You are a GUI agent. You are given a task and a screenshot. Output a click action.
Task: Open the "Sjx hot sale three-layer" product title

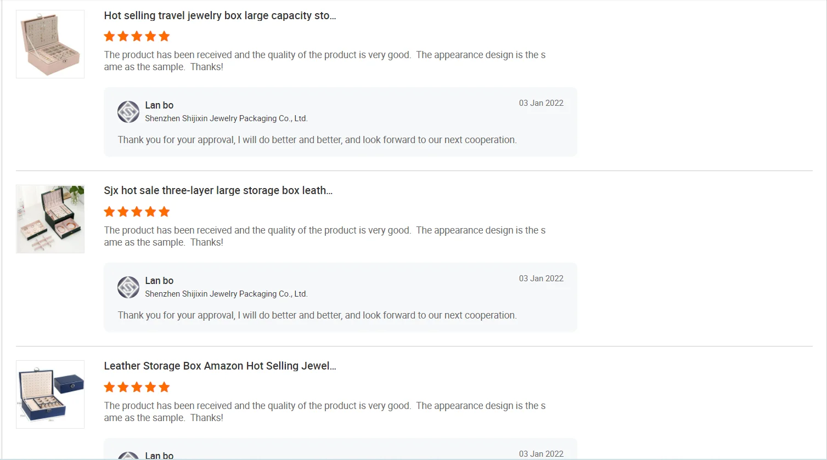pyautogui.click(x=218, y=190)
